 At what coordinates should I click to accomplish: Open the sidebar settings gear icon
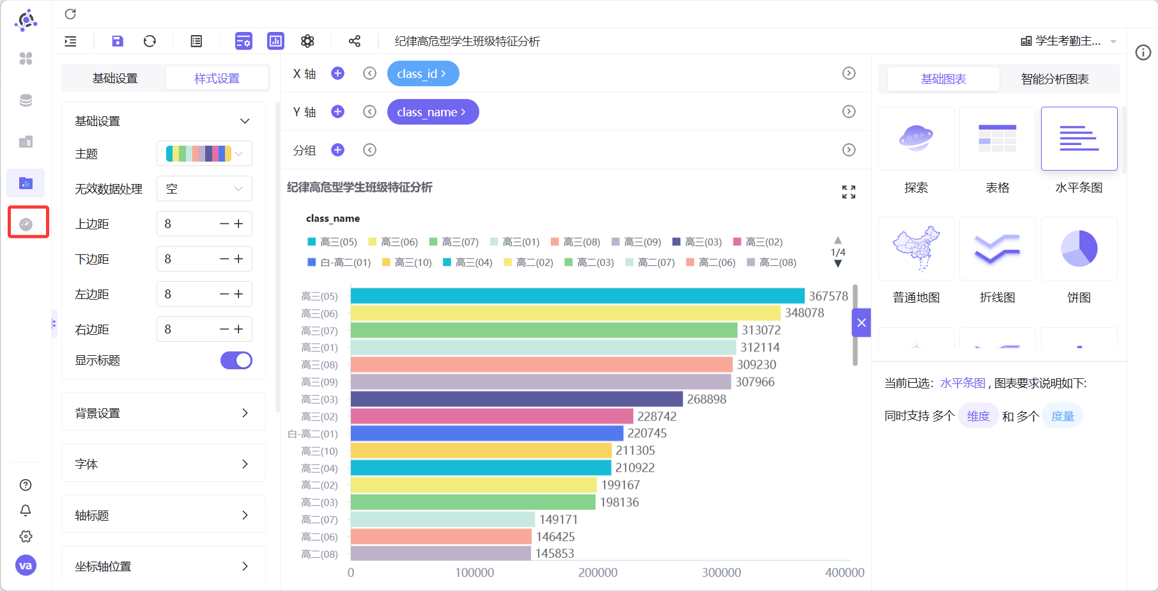(x=26, y=537)
